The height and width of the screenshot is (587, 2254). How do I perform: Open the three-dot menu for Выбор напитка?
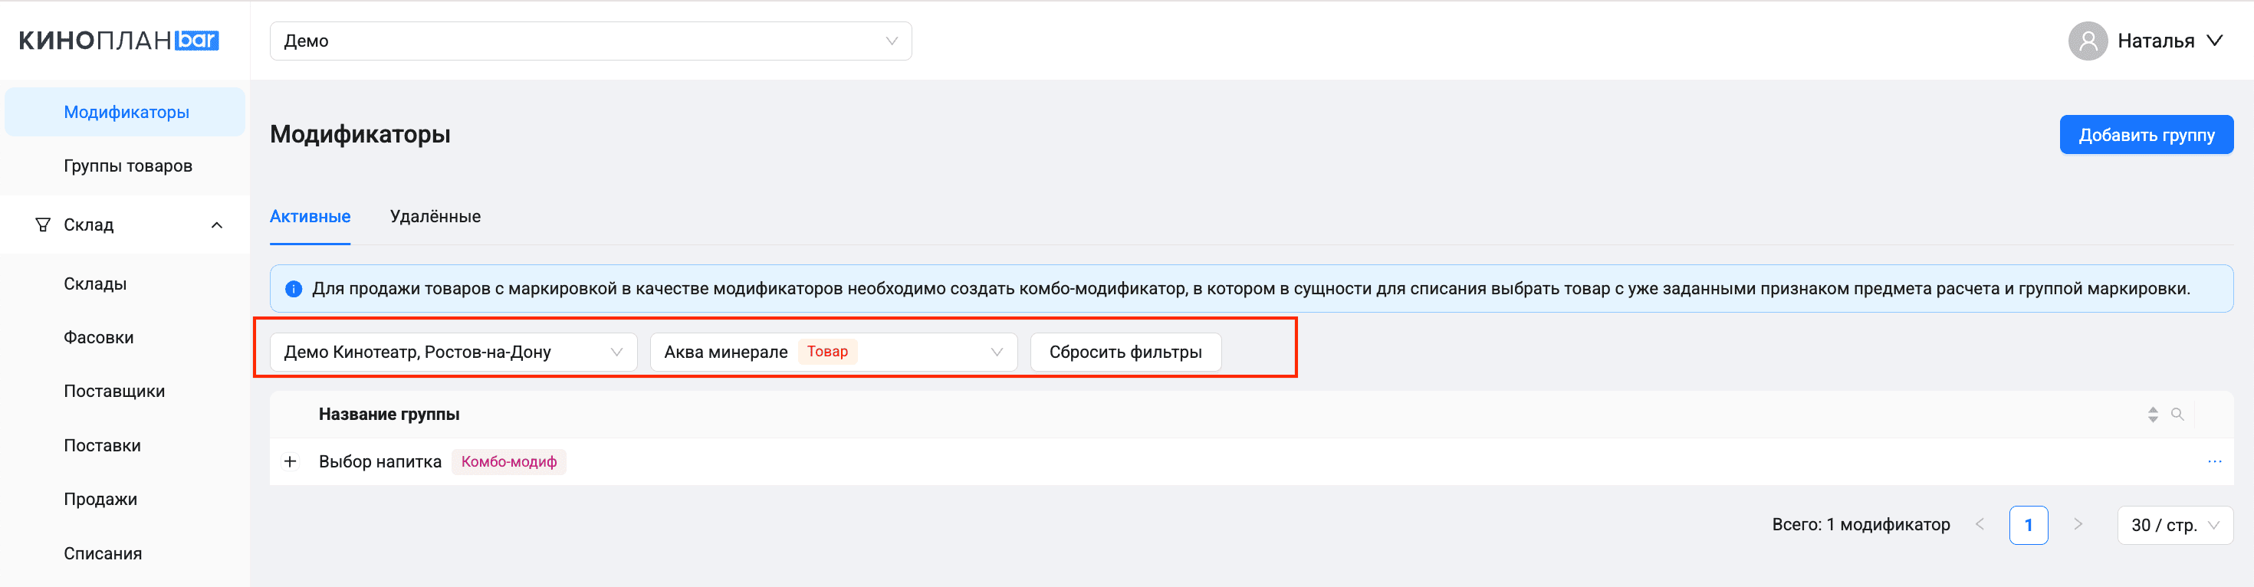[x=2214, y=462]
